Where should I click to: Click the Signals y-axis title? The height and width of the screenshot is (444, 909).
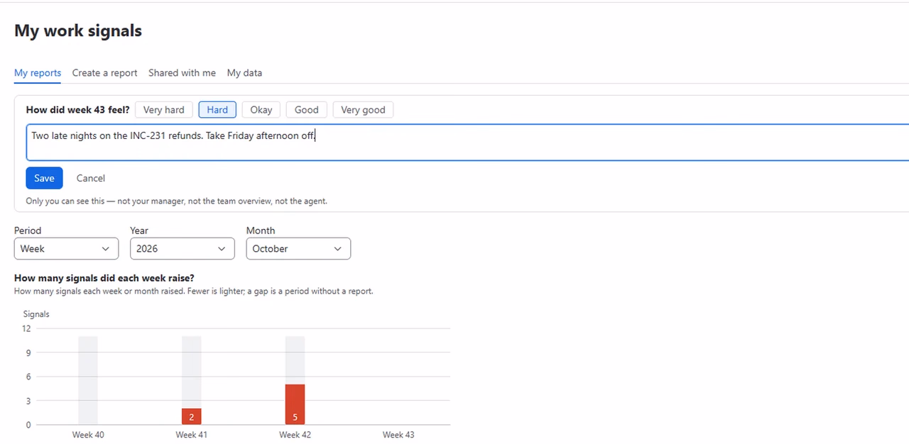pyautogui.click(x=36, y=314)
